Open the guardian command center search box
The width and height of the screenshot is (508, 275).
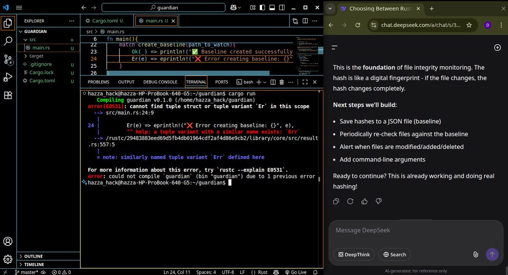pyautogui.click(x=163, y=8)
